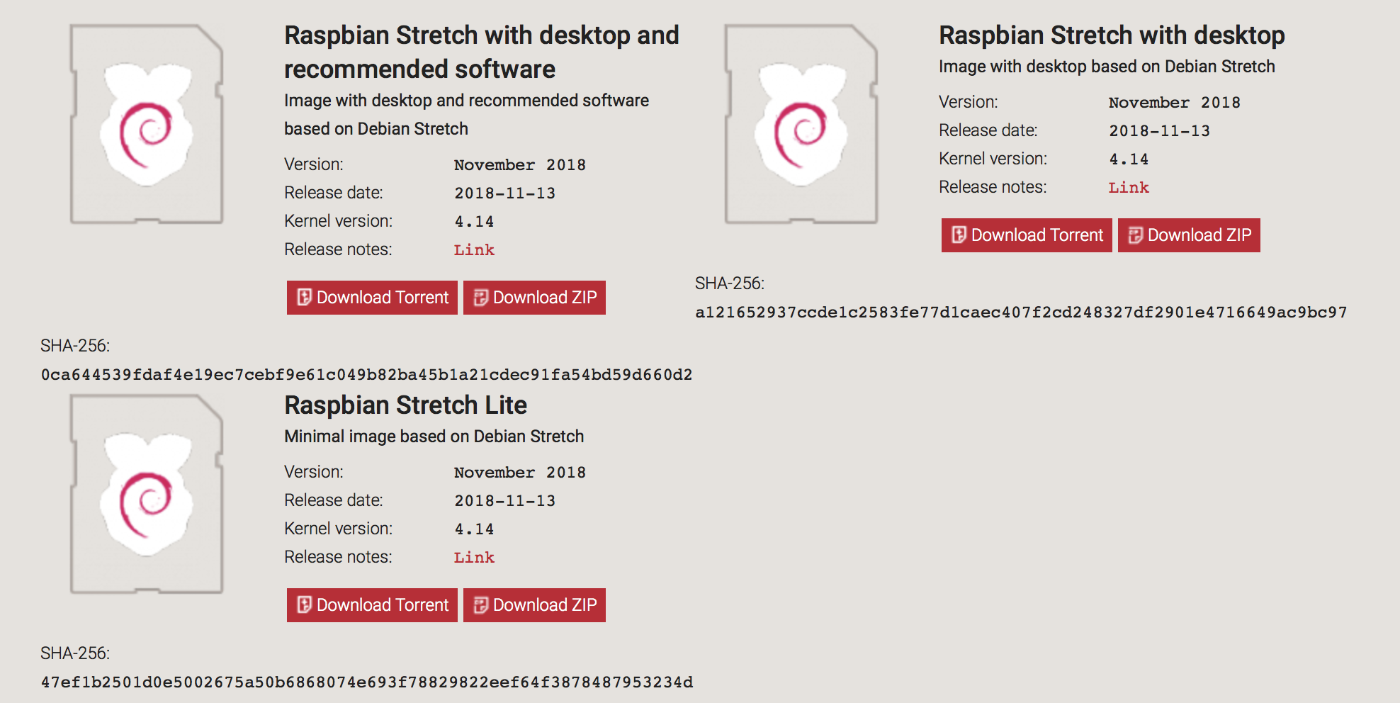Click the SD card image for Stretch with desktop
Viewport: 1400px width, 703px height.
tap(801, 124)
